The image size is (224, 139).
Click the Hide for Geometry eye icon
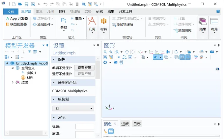[119, 57]
